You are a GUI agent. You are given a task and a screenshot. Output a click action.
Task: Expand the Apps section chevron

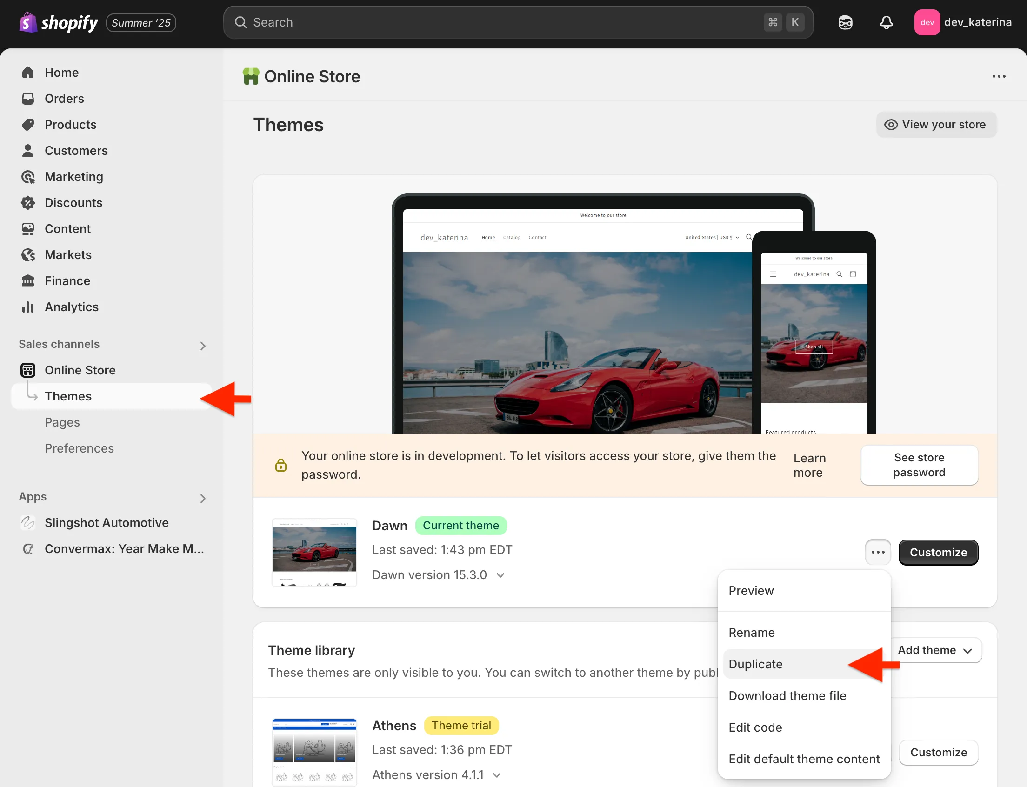(202, 499)
